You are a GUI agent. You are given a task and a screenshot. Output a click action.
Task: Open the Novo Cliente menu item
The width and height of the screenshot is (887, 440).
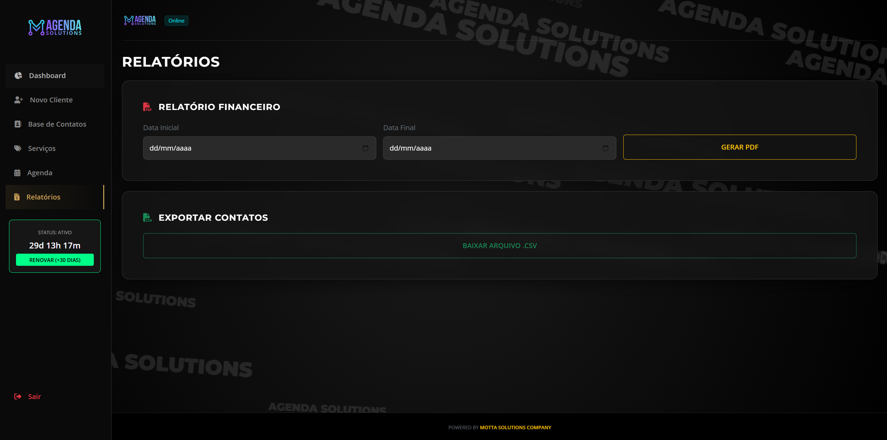tap(51, 100)
